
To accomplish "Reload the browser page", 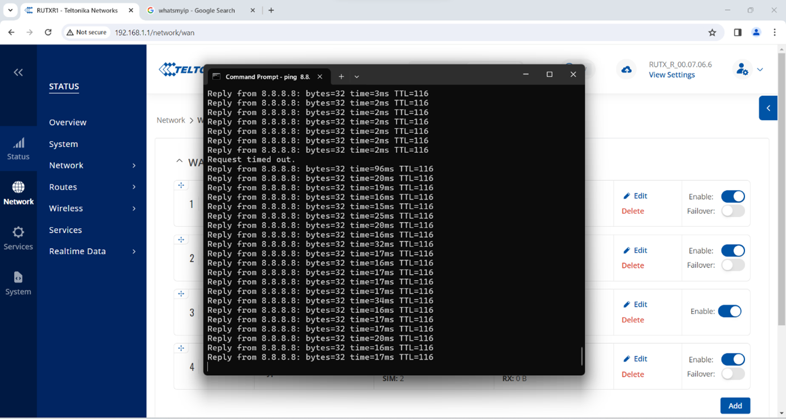I will point(48,32).
